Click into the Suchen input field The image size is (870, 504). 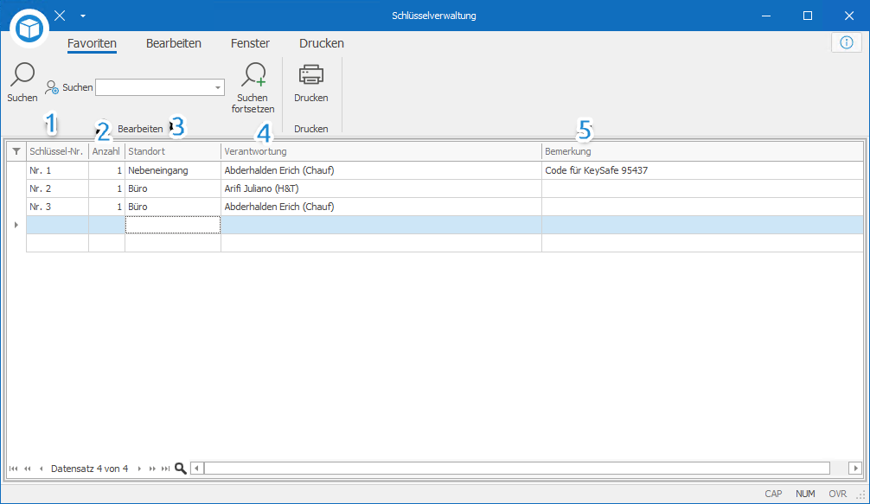(154, 87)
